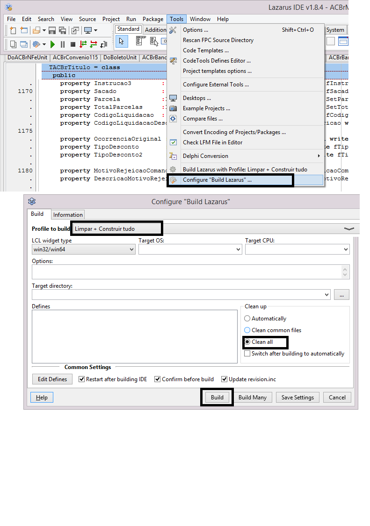
Task: Stop the running program
Action: point(73,44)
